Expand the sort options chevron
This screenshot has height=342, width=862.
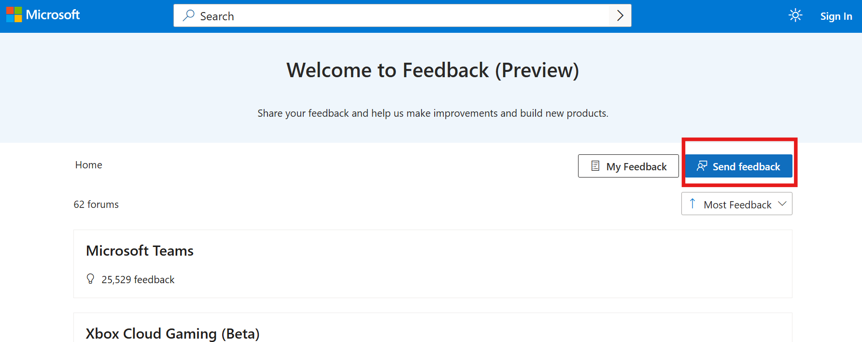tap(782, 204)
